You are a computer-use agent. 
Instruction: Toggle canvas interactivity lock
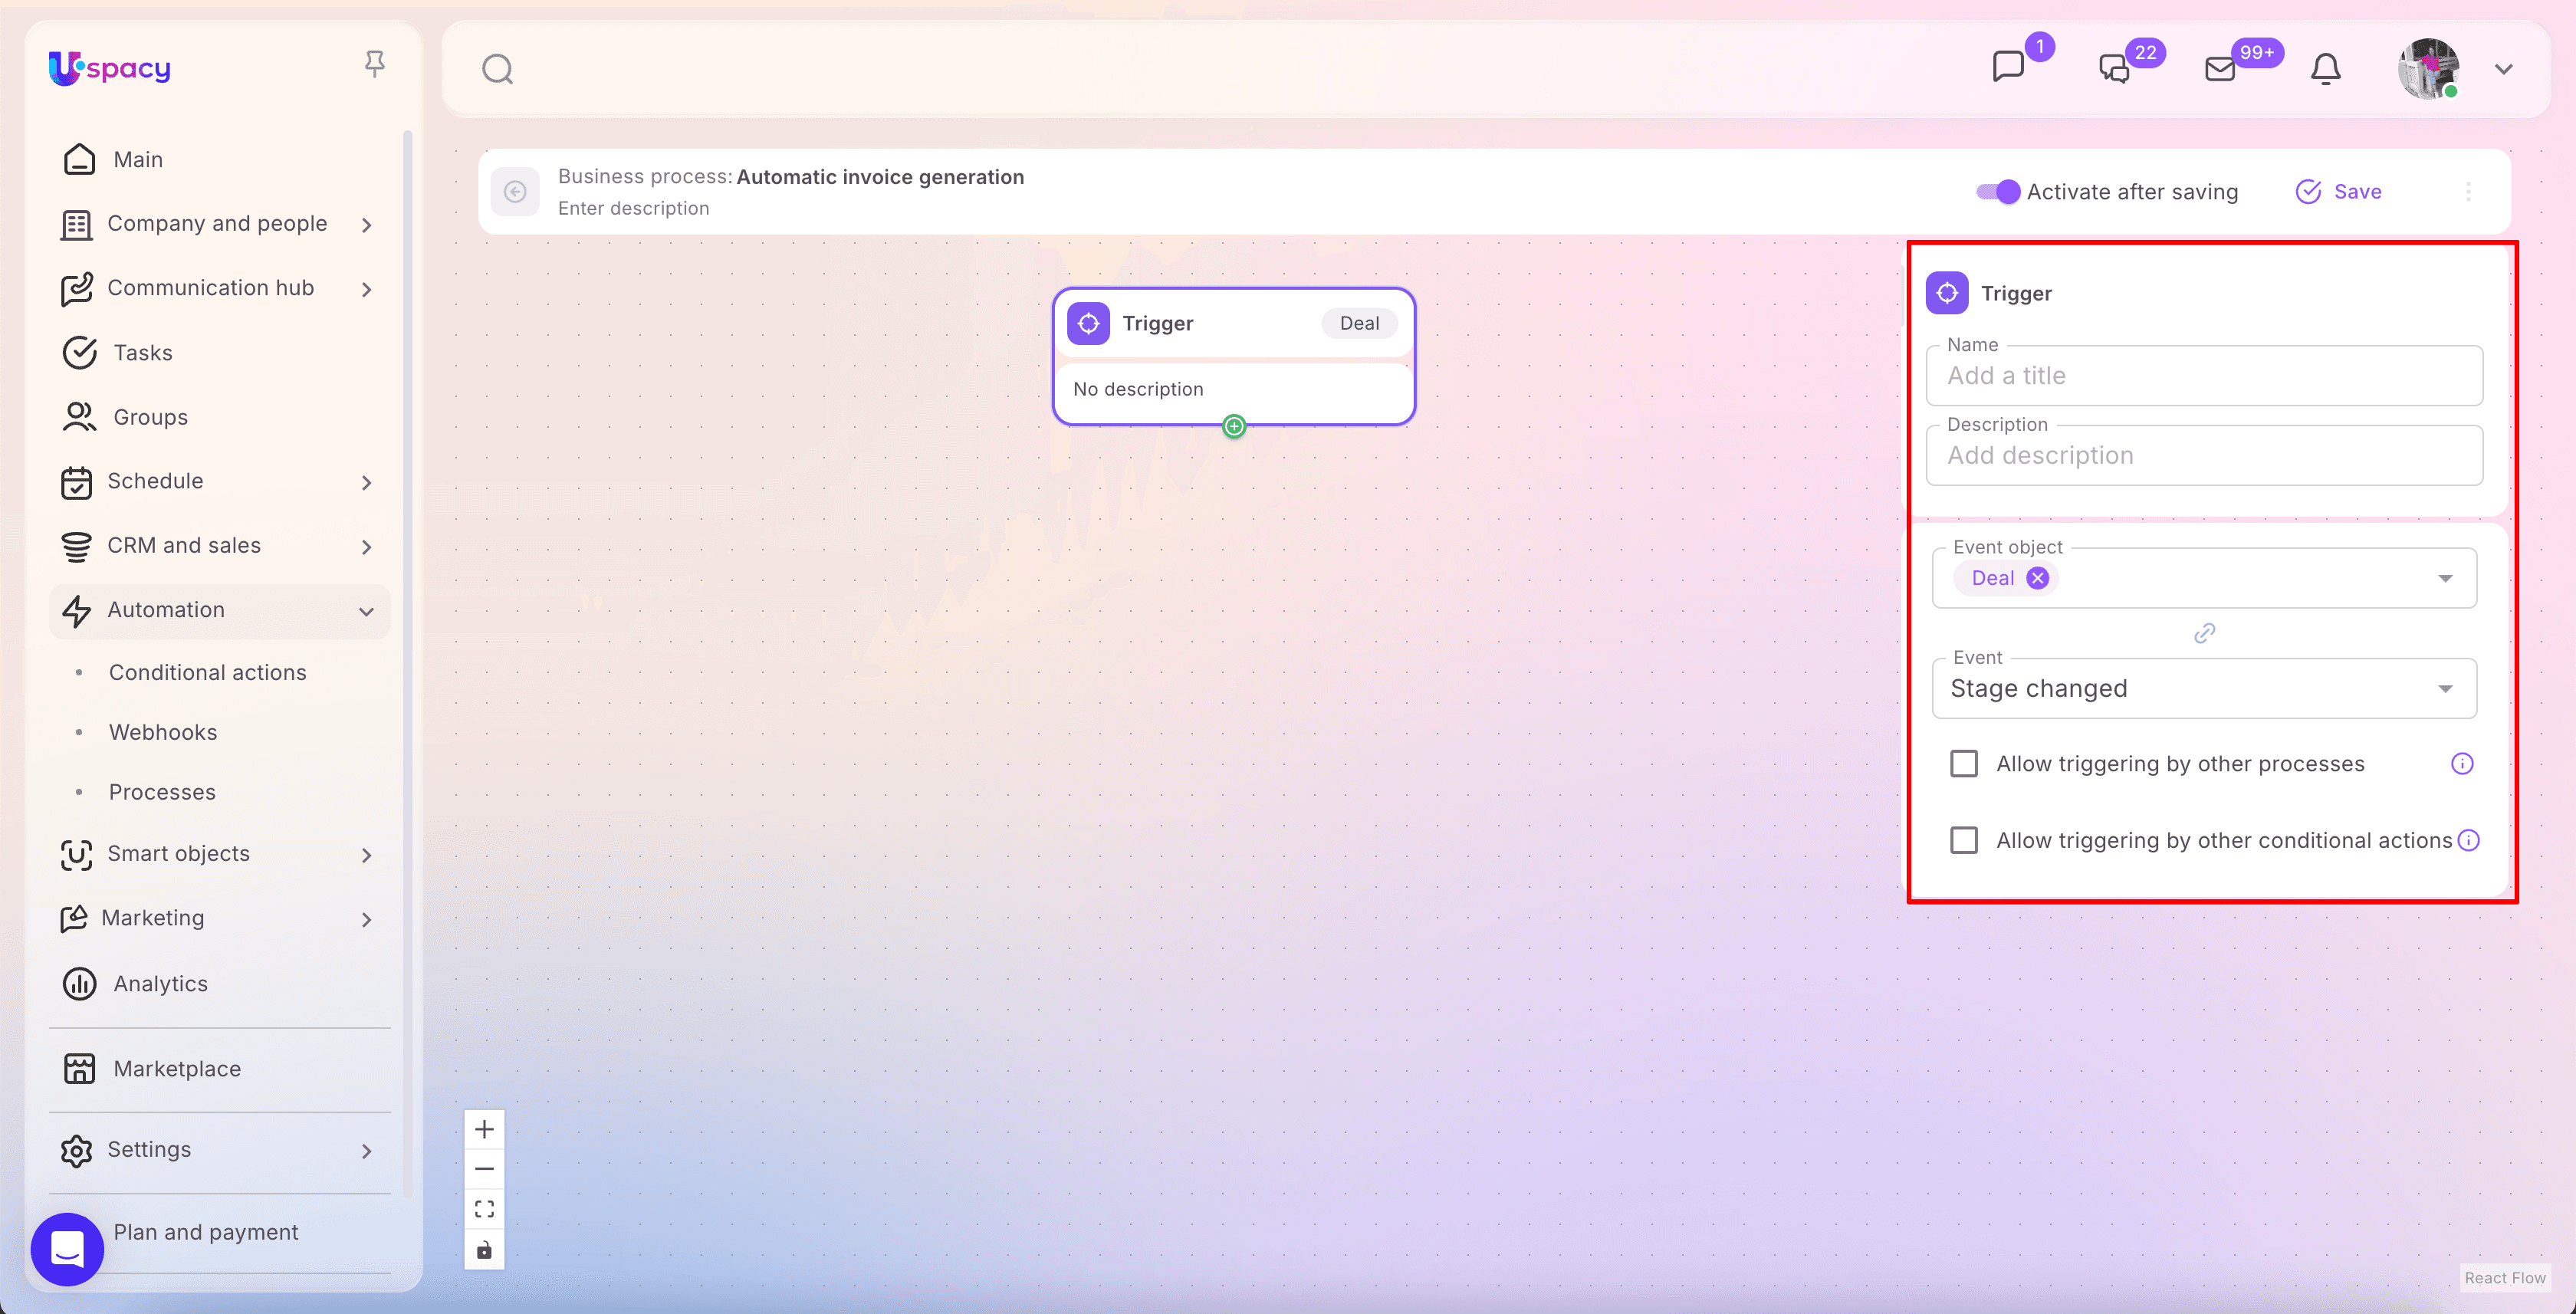click(484, 1250)
